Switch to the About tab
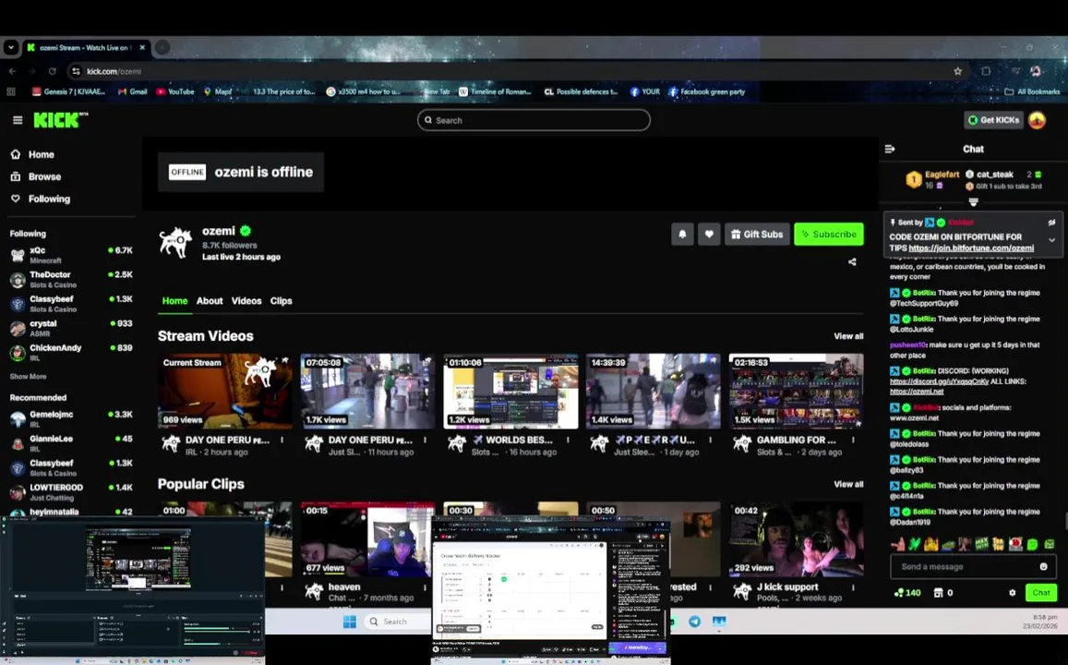The image size is (1068, 665). [x=210, y=300]
